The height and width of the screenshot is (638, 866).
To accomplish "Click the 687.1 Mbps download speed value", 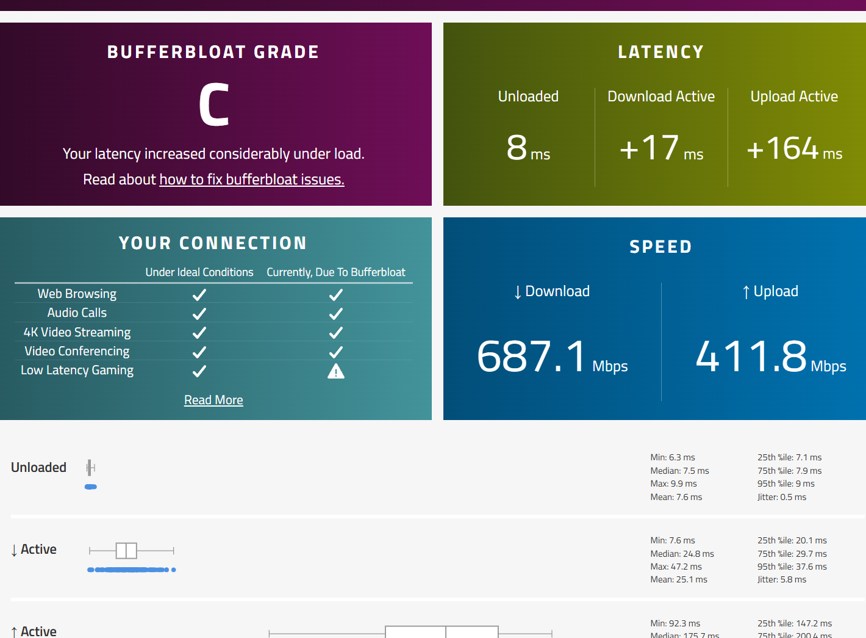I will (x=552, y=357).
